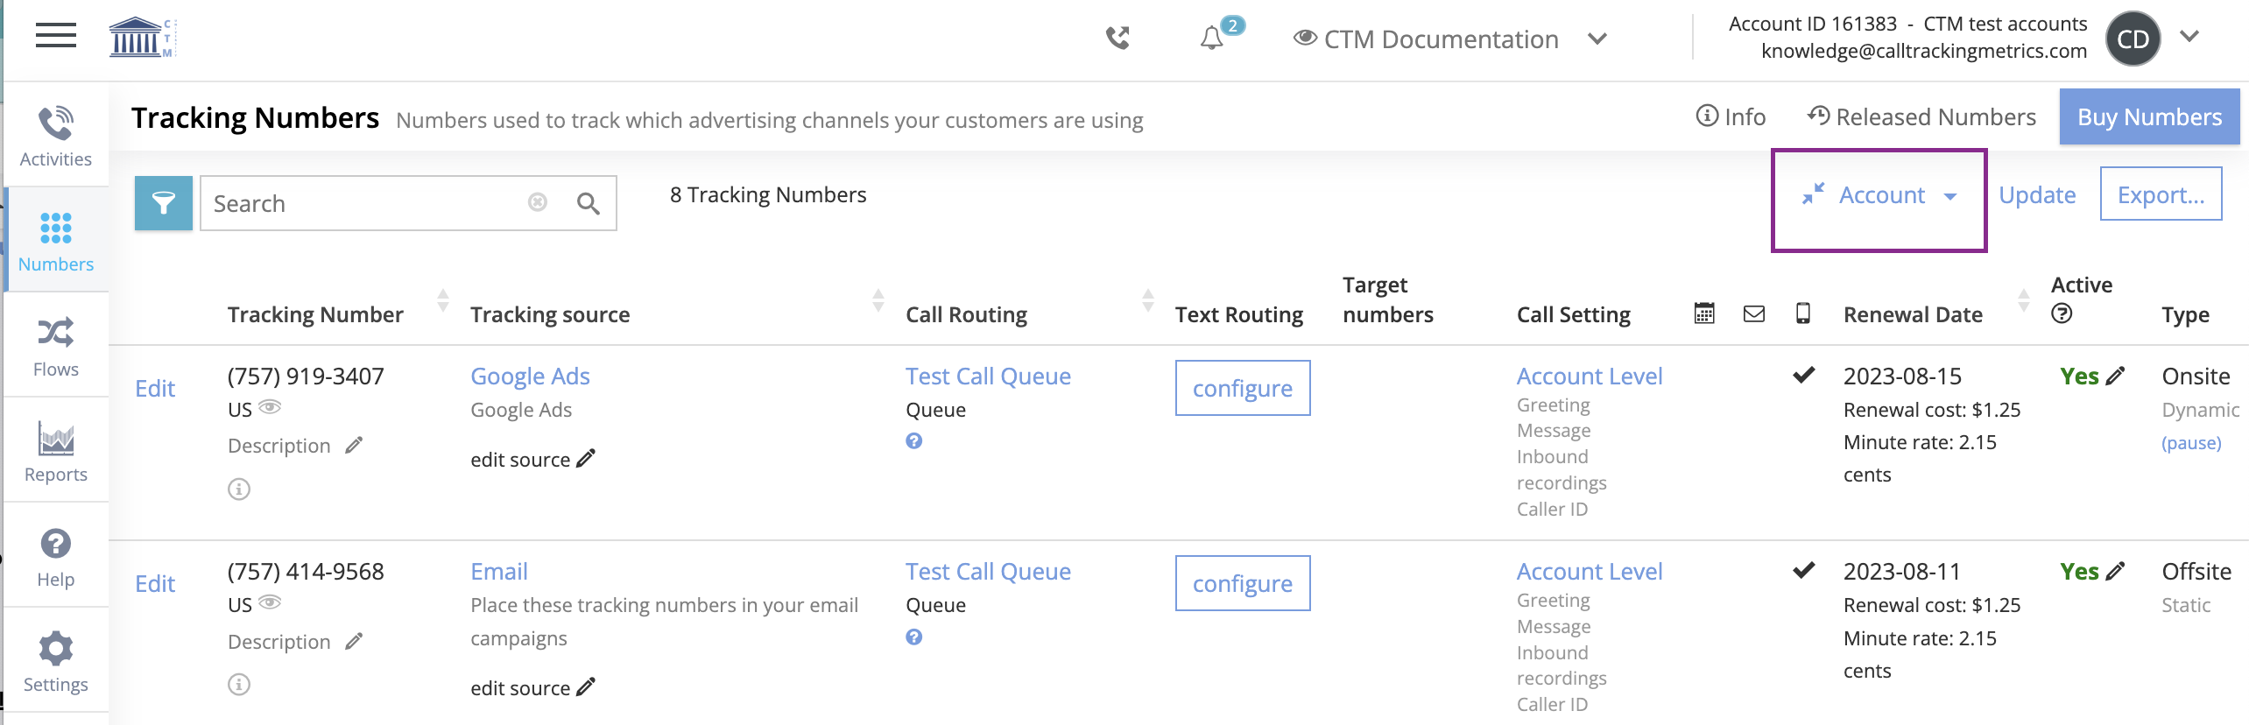This screenshot has width=2249, height=725.
Task: Edit the (757) 919-3407 tracking number
Action: point(155,388)
